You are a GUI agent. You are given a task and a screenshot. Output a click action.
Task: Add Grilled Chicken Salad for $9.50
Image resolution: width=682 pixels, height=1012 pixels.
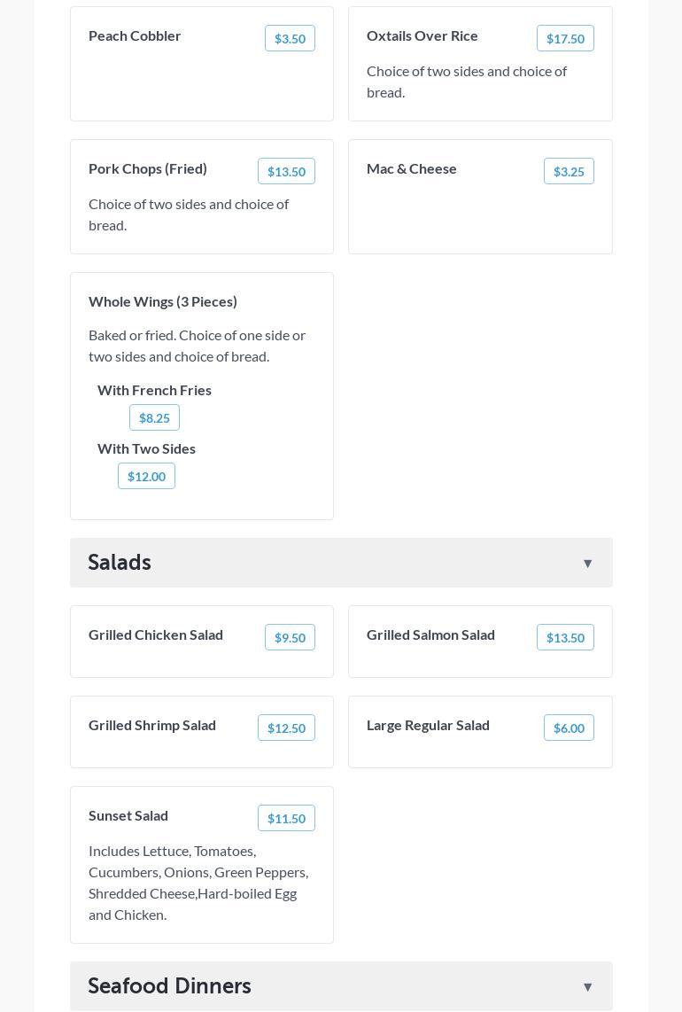point(290,637)
